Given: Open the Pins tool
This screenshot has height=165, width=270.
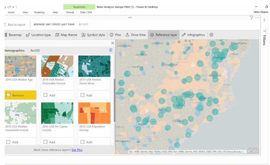Looking at the screenshot, I should click(115, 35).
